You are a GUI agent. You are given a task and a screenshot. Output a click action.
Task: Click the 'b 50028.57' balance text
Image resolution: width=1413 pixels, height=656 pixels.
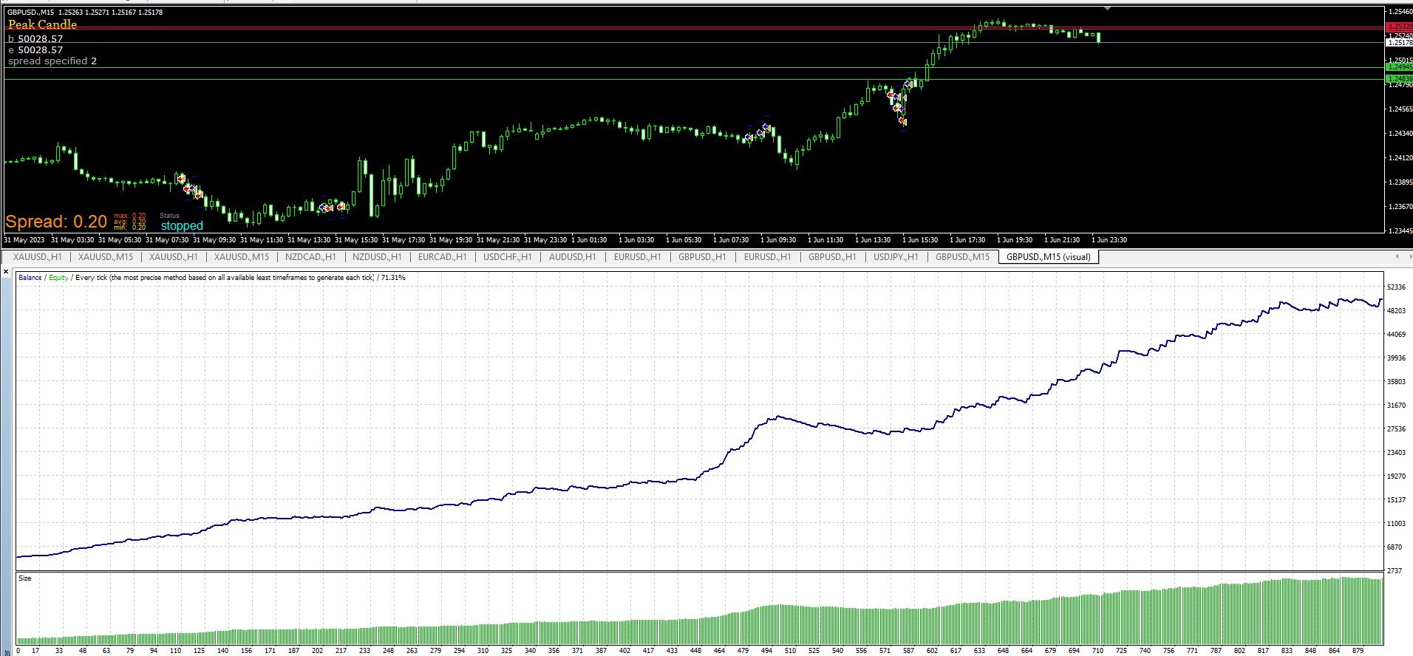pyautogui.click(x=35, y=39)
